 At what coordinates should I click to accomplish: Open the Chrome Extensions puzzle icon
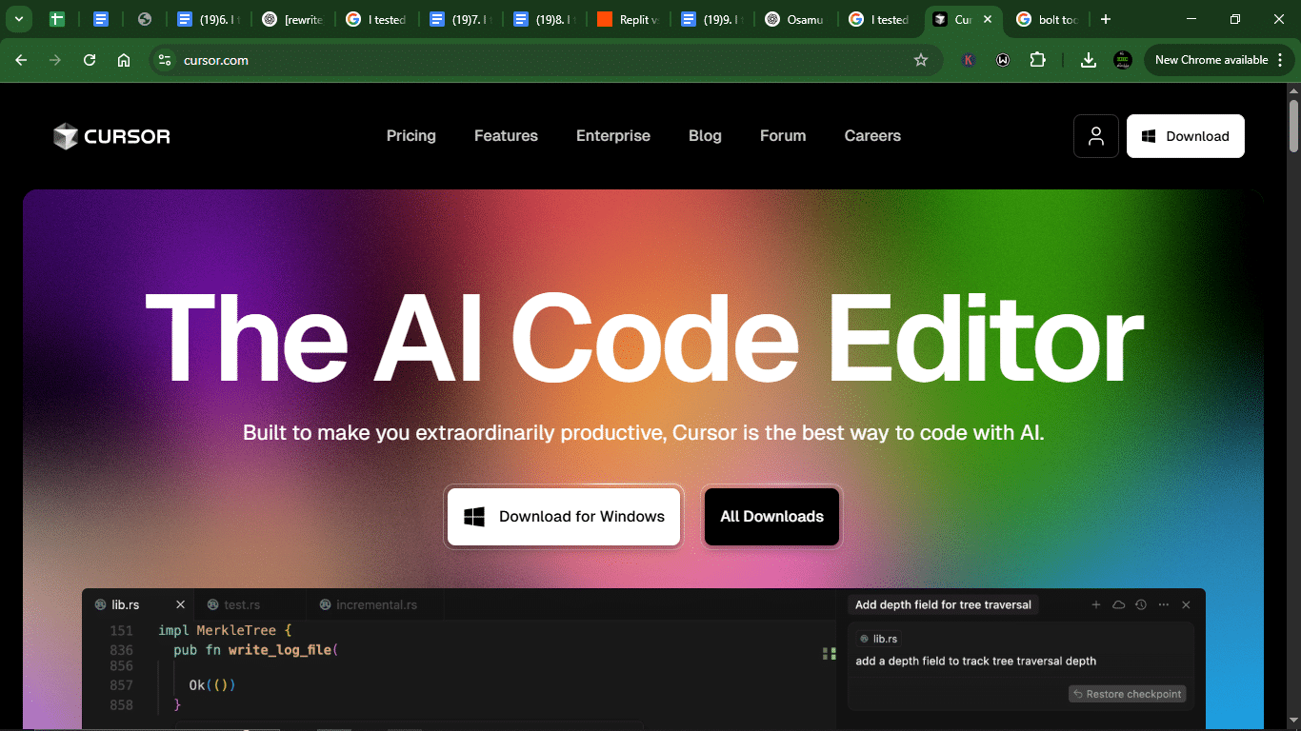(x=1038, y=60)
